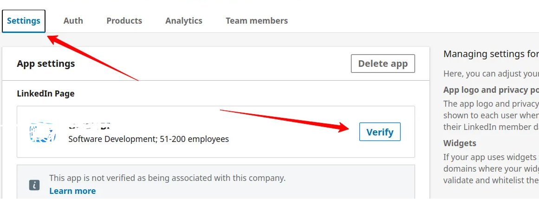Viewport: 539px width, 199px height.
Task: Select the Software Development employees description
Action: [x=149, y=139]
